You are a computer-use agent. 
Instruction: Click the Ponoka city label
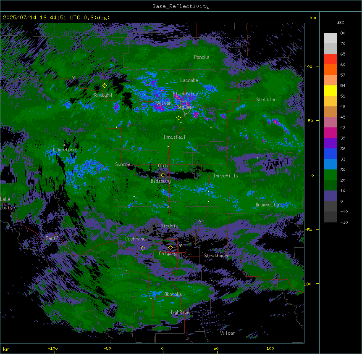(202, 57)
